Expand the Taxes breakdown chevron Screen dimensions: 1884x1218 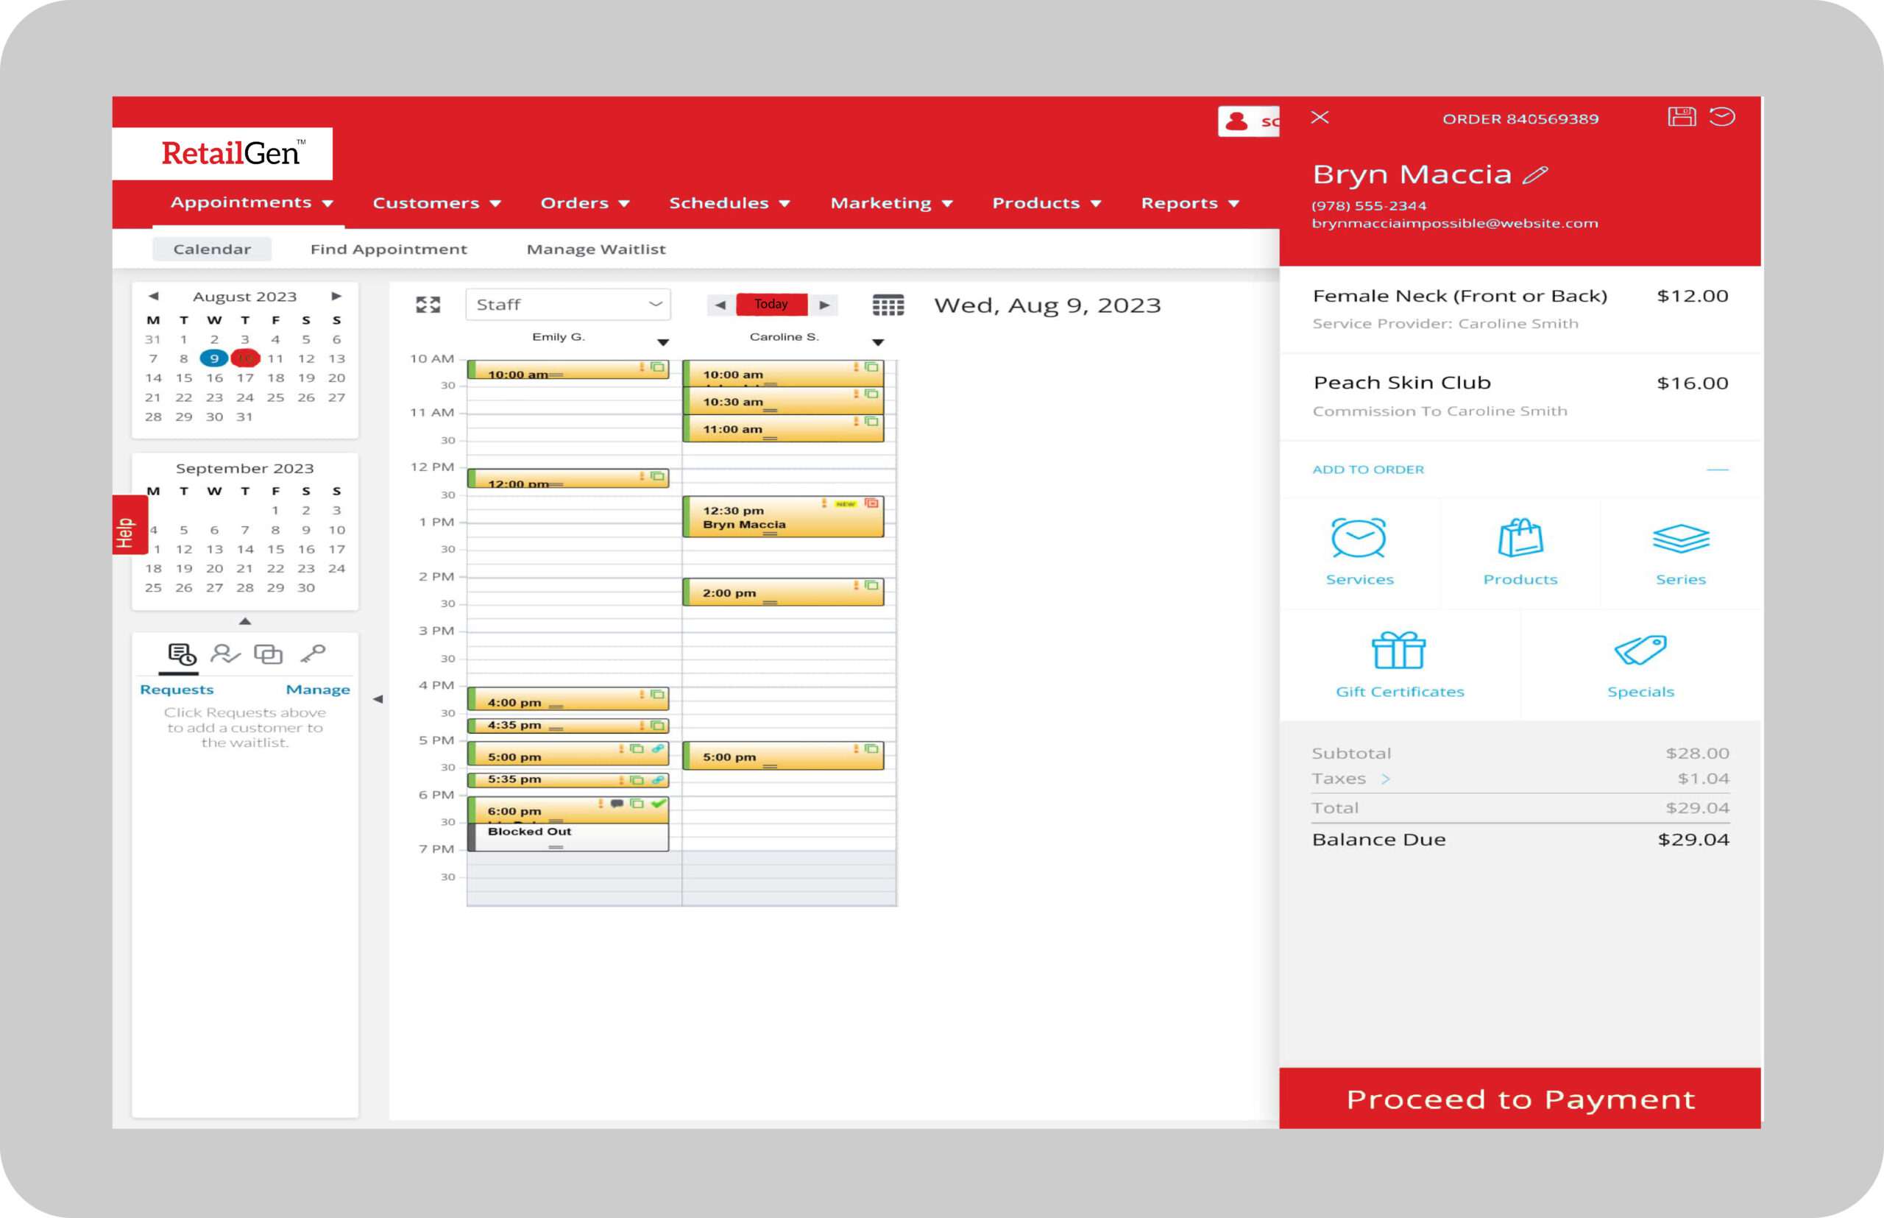click(x=1386, y=779)
